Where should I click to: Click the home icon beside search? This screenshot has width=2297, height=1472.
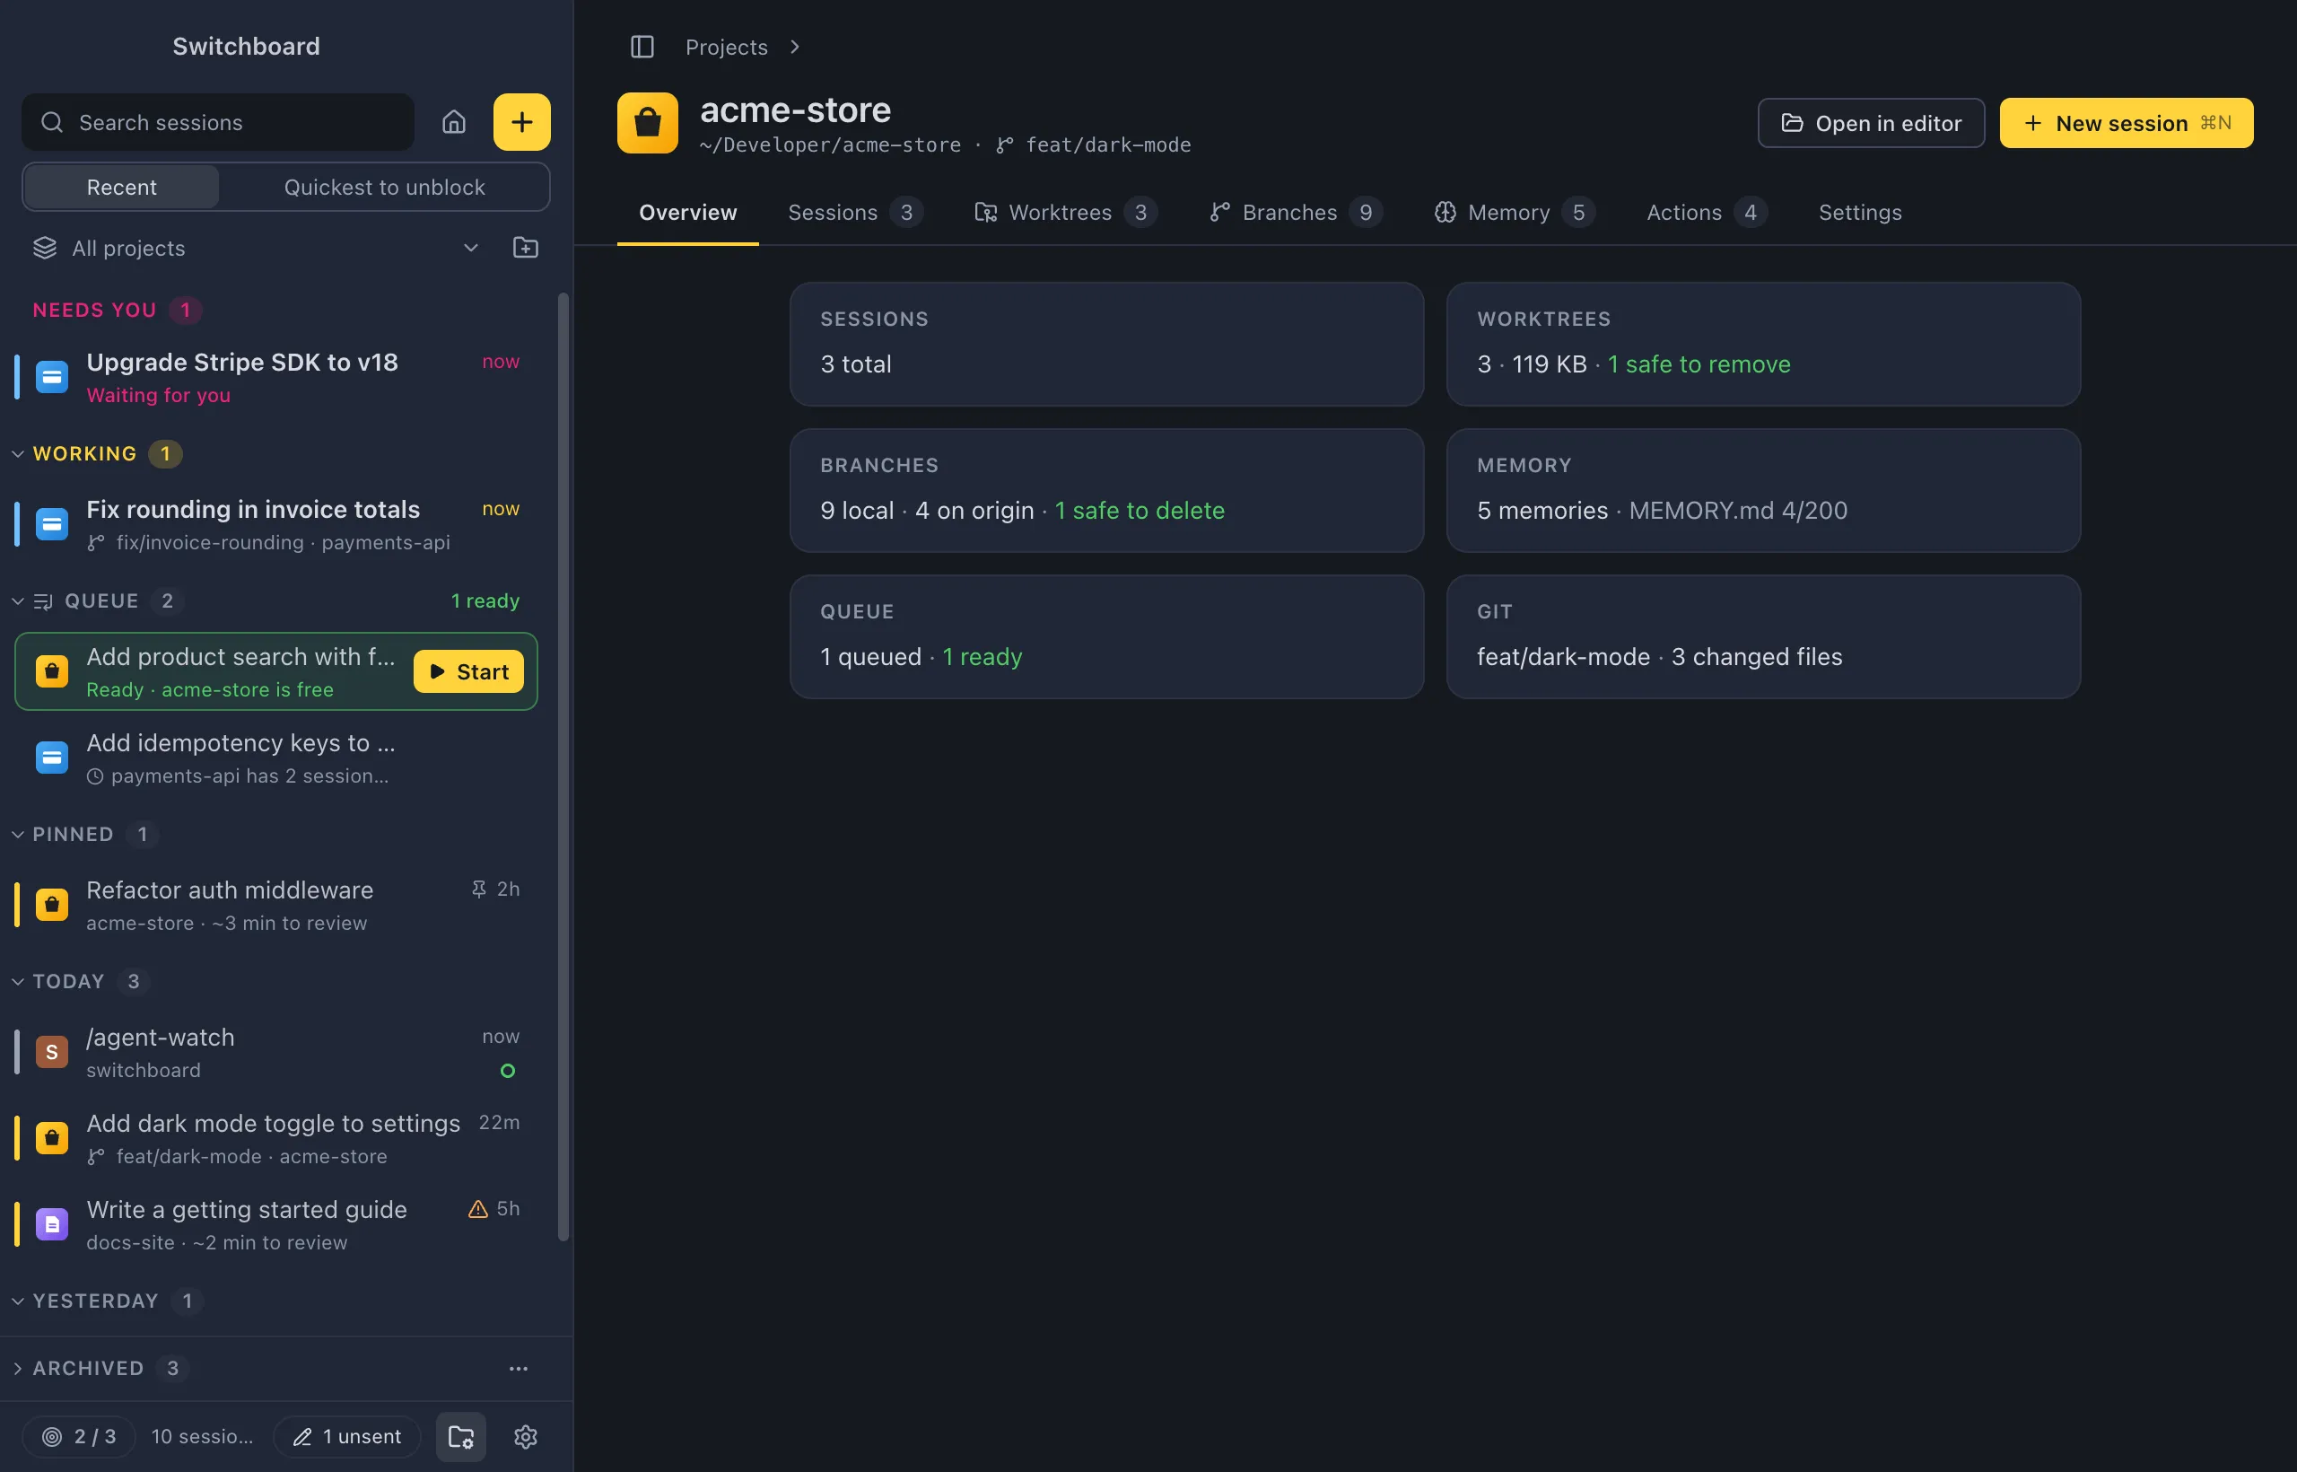click(454, 122)
